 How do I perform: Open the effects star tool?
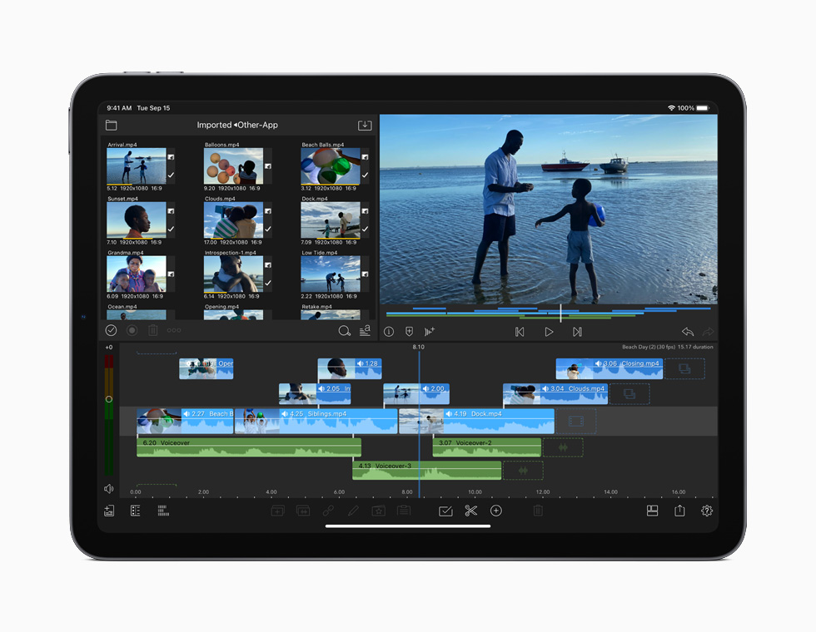(x=378, y=511)
